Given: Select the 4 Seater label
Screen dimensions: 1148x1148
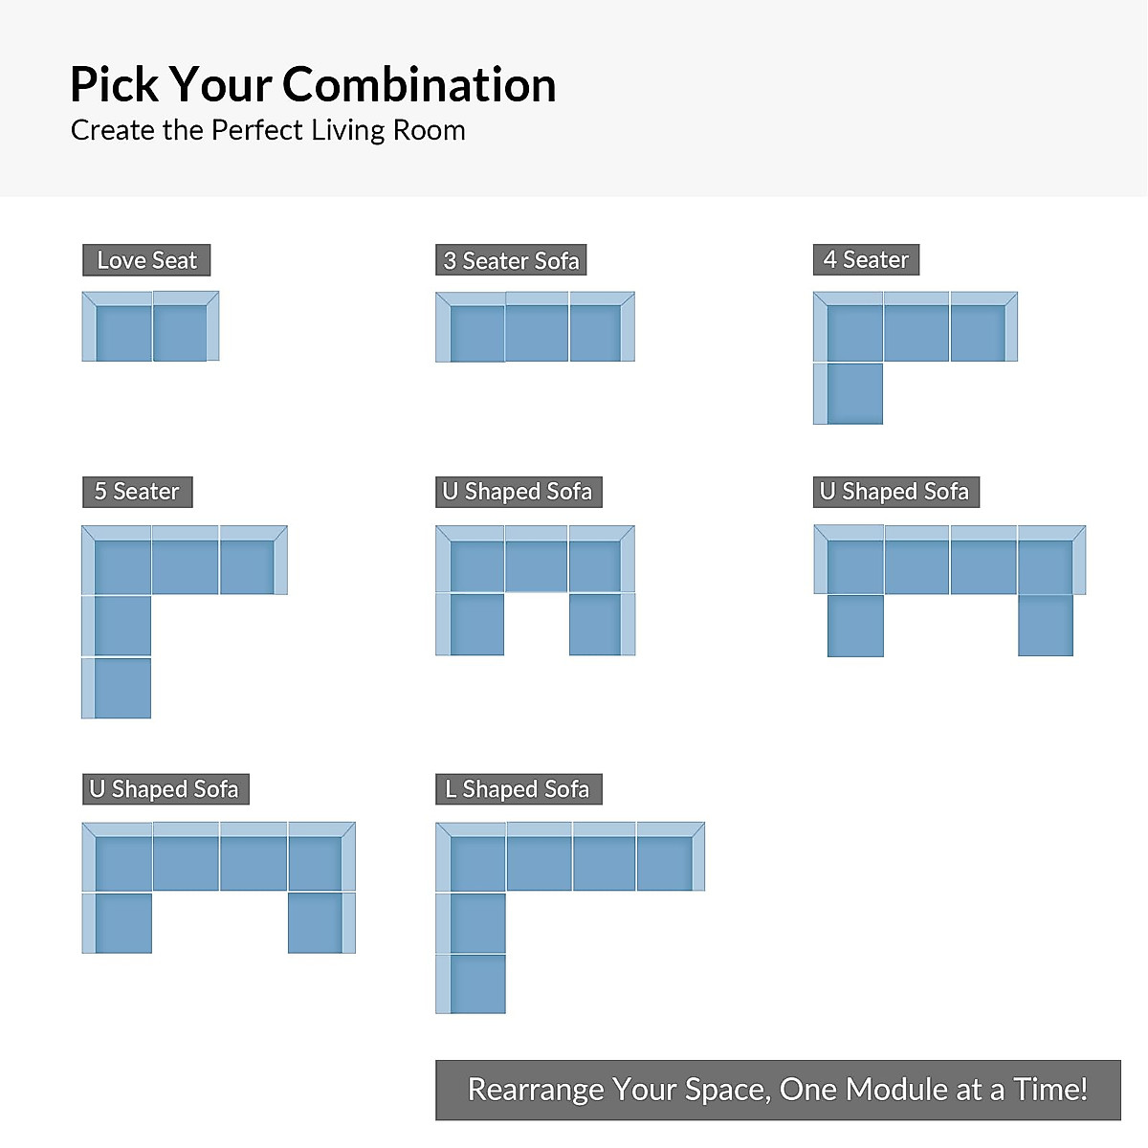Looking at the screenshot, I should click(x=866, y=259).
